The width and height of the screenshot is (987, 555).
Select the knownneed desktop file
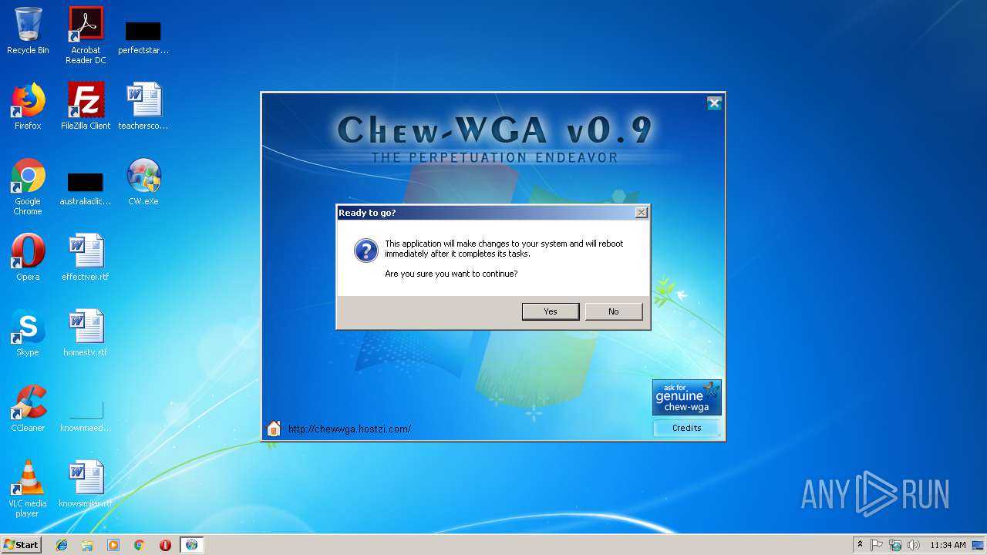click(x=86, y=415)
